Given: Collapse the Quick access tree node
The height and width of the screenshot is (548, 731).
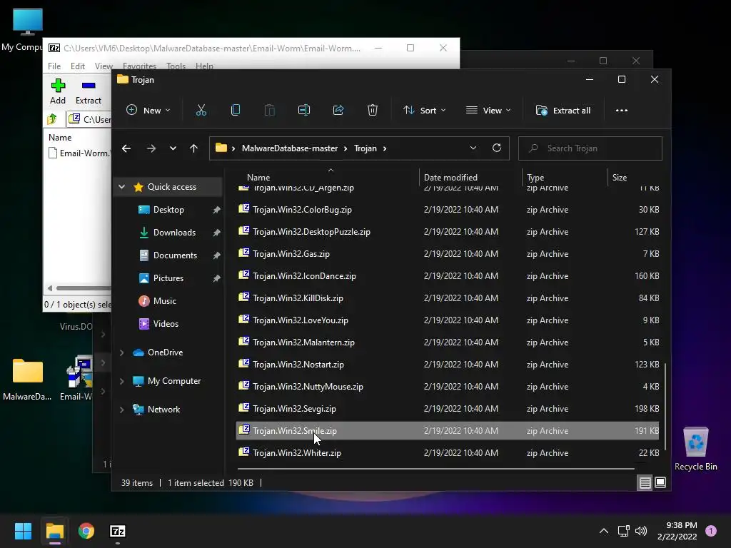Looking at the screenshot, I should [x=121, y=187].
